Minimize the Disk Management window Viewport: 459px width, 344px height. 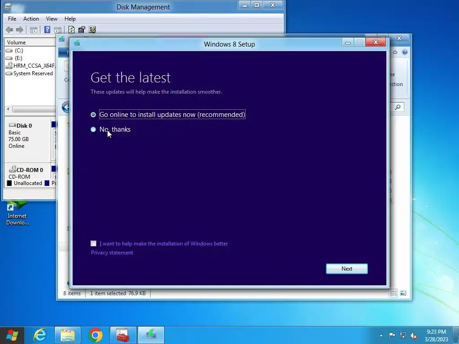click(x=245, y=5)
